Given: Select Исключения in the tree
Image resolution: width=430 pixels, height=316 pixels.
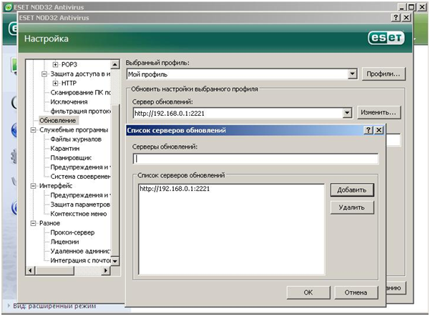Looking at the screenshot, I should 69,102.
